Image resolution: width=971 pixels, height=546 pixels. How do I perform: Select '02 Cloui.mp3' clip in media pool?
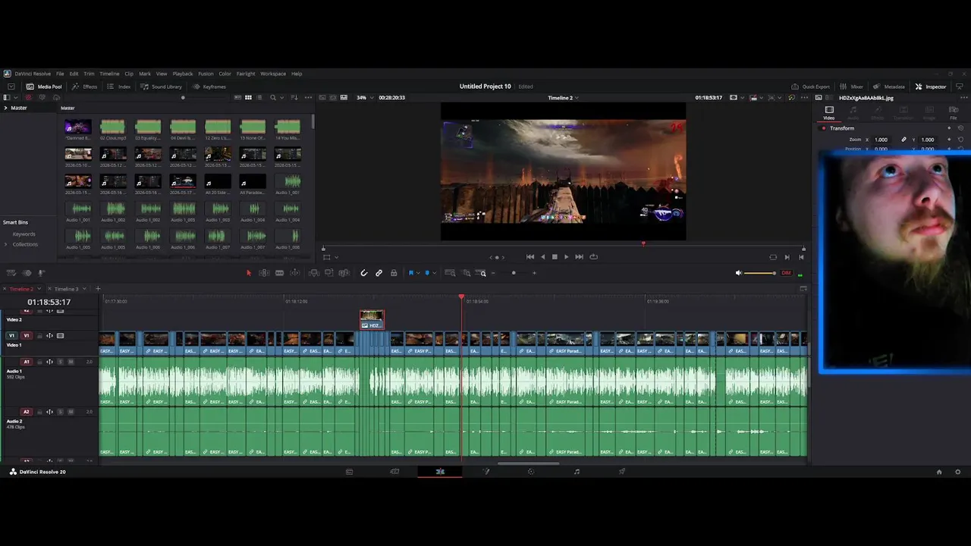[x=112, y=130]
